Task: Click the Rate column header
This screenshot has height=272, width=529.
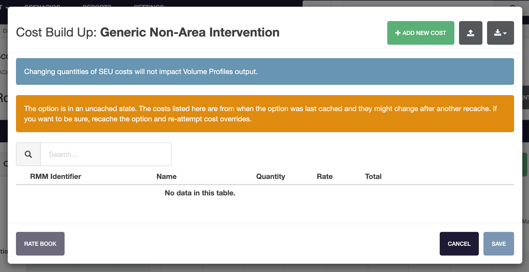Action: (324, 176)
